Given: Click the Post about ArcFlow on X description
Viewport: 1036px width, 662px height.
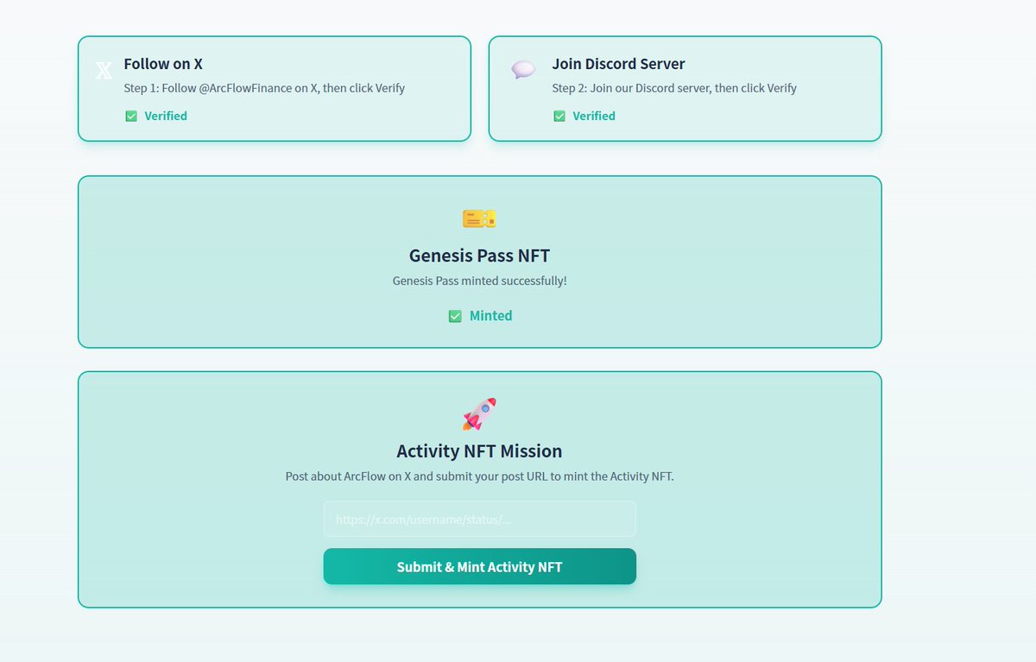Looking at the screenshot, I should [479, 476].
